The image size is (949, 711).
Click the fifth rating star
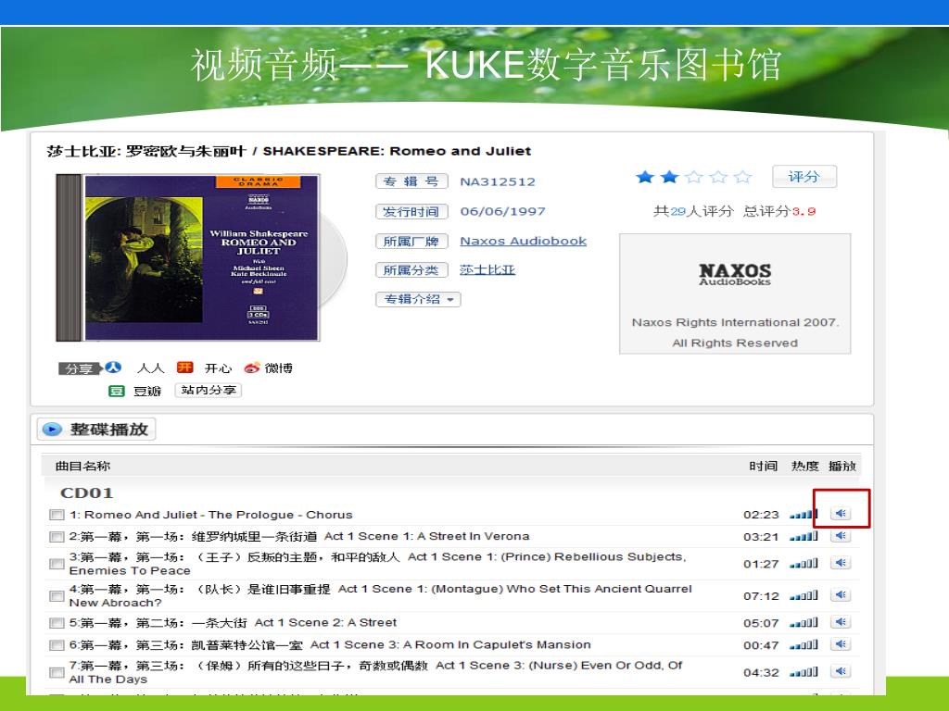point(742,177)
